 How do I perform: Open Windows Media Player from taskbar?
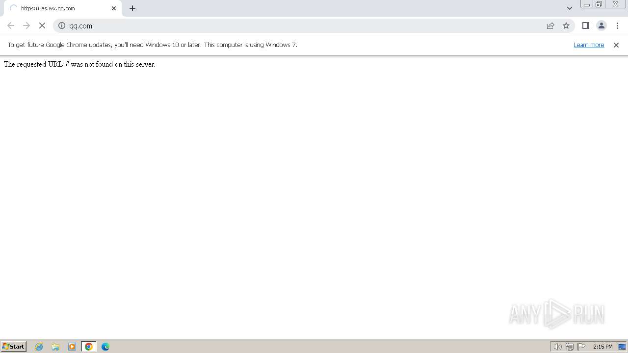tap(72, 347)
